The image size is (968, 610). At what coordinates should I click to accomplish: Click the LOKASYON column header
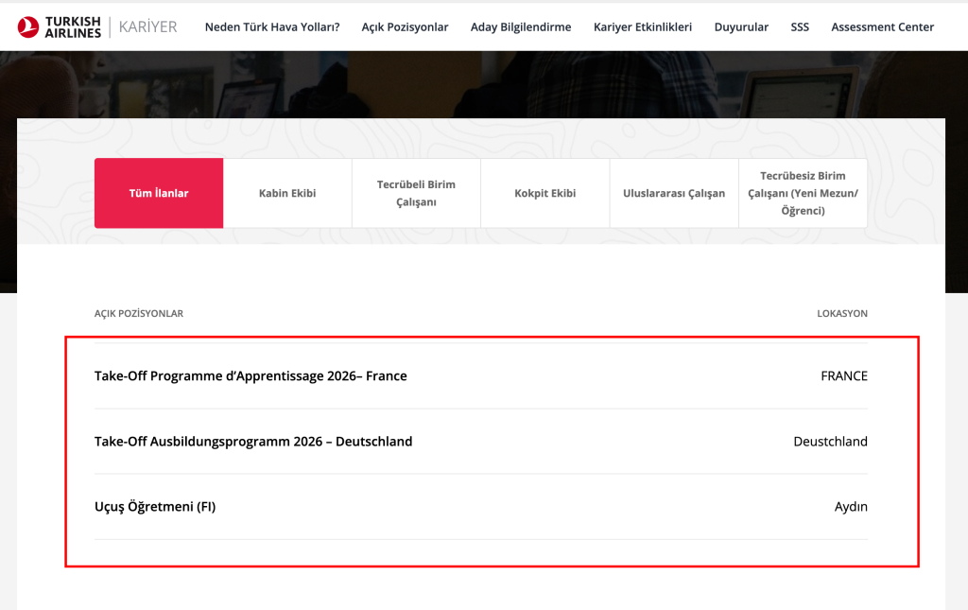pyautogui.click(x=842, y=313)
